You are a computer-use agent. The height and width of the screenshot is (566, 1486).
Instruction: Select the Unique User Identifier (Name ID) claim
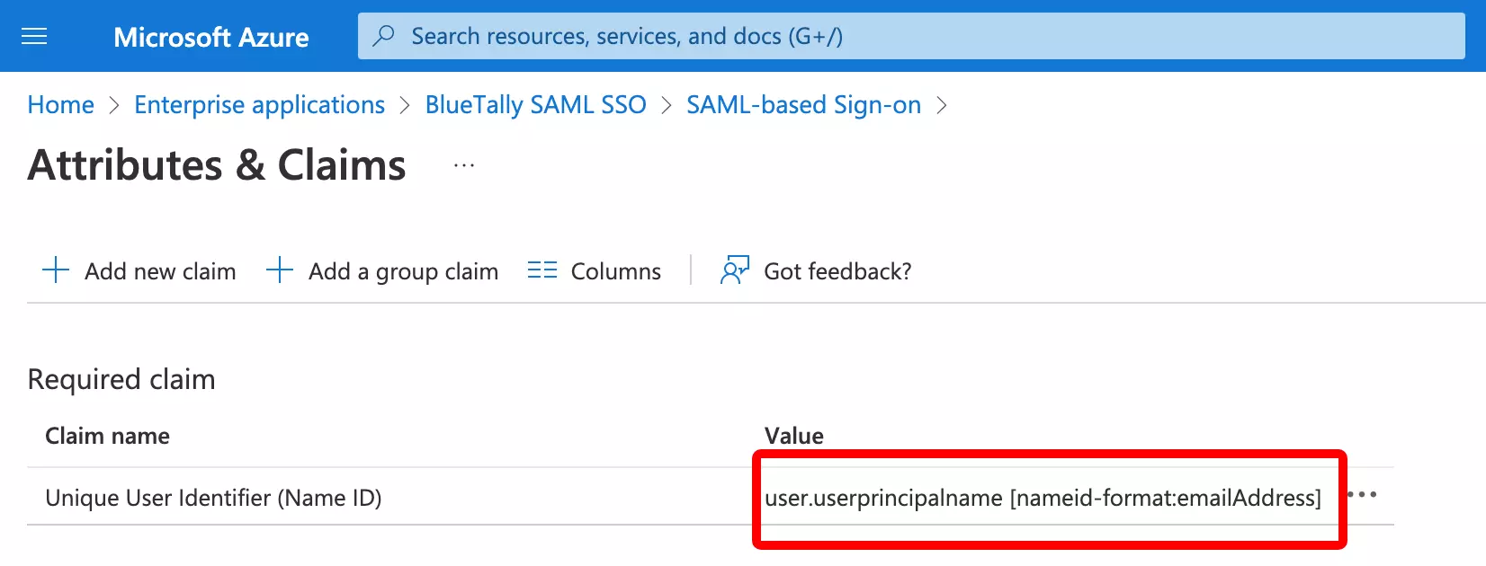[x=213, y=498]
